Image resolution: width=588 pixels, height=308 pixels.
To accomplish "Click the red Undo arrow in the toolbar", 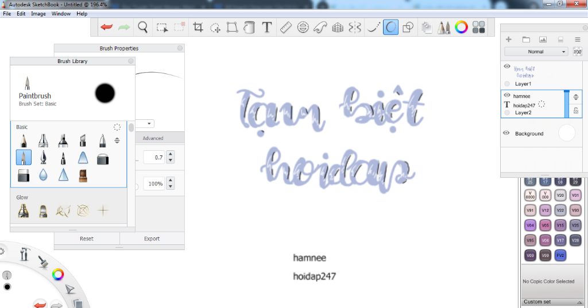I will [x=106, y=27].
